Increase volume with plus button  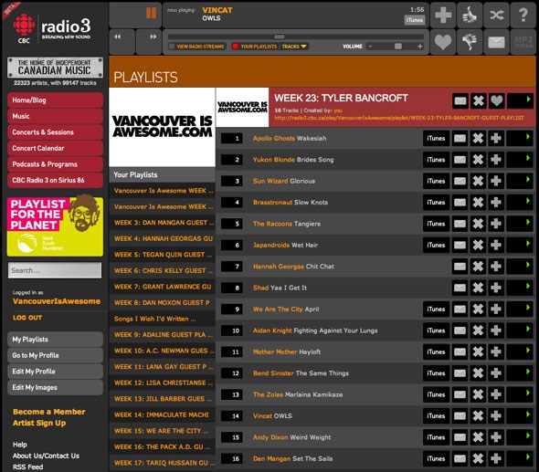click(x=419, y=47)
